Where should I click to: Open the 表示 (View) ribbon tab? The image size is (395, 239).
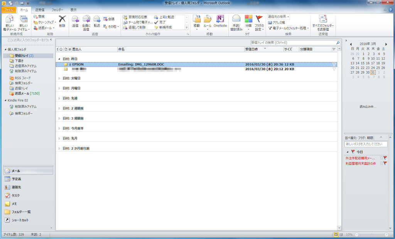click(73, 10)
